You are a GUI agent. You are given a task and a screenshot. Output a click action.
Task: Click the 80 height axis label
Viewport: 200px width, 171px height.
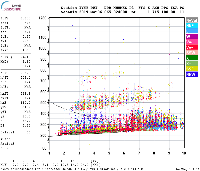44,148
